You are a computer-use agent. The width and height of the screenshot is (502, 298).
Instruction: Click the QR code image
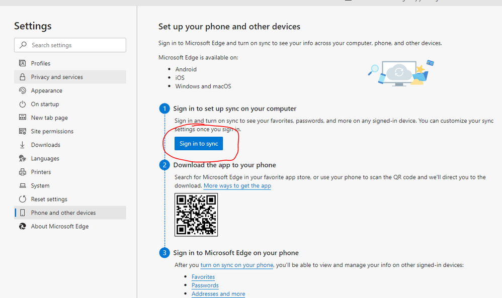[196, 215]
